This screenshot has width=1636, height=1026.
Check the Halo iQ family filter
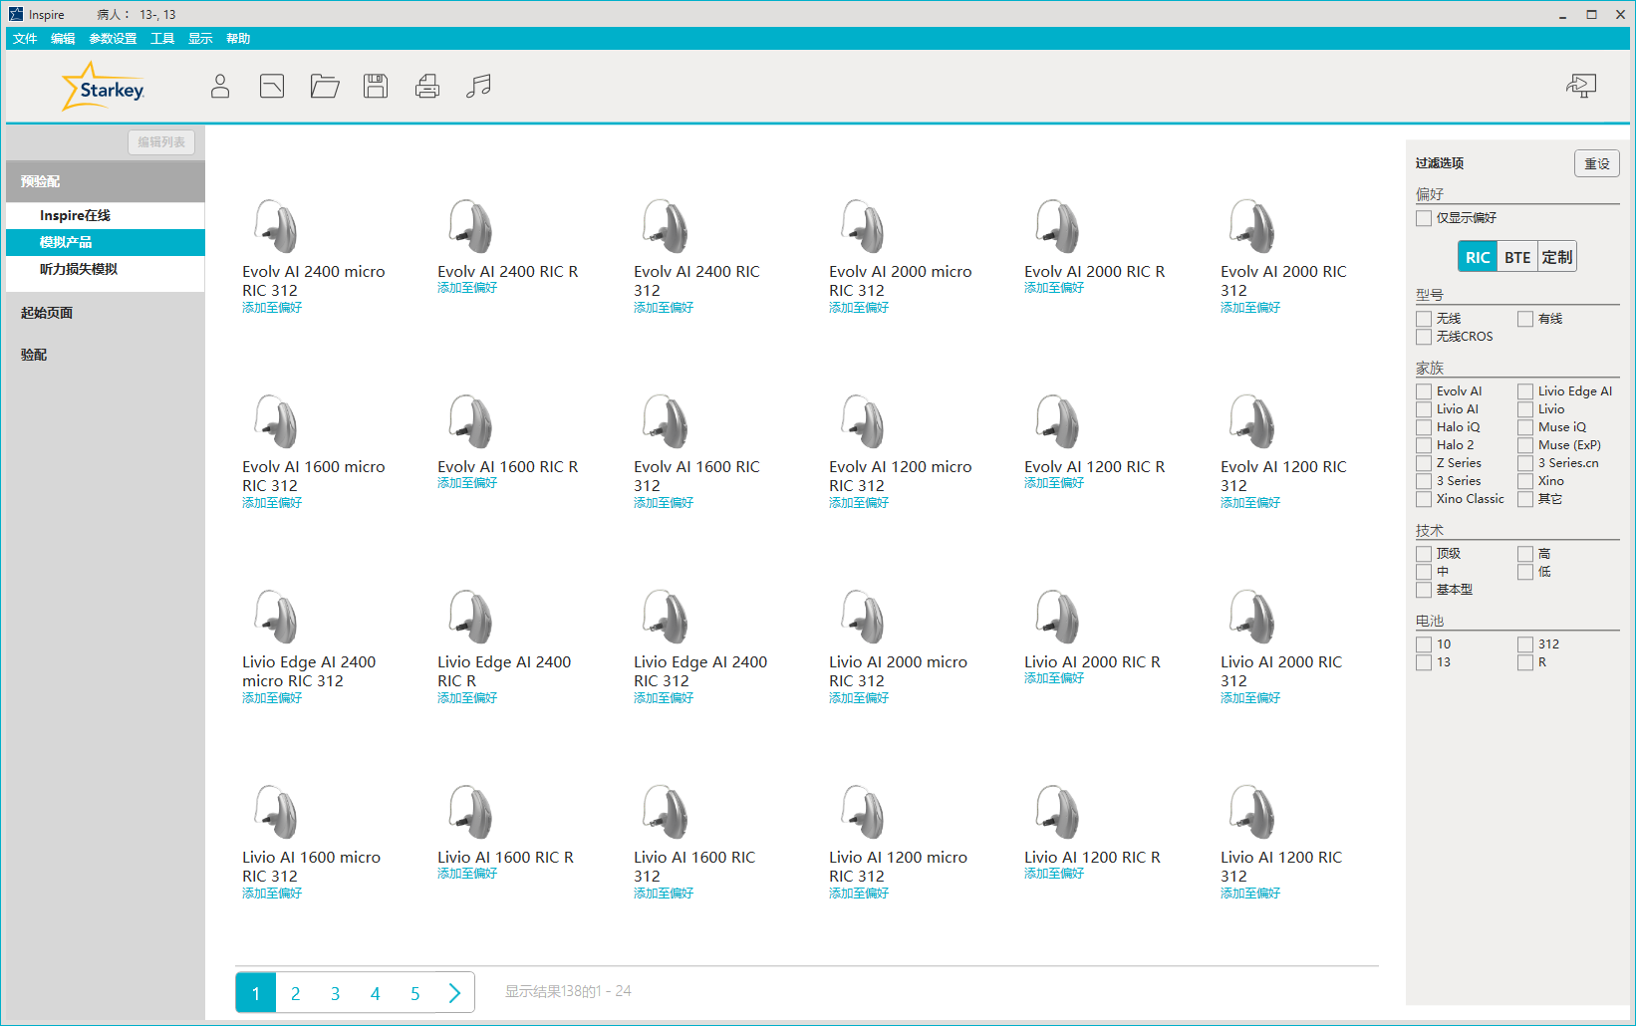[1424, 427]
